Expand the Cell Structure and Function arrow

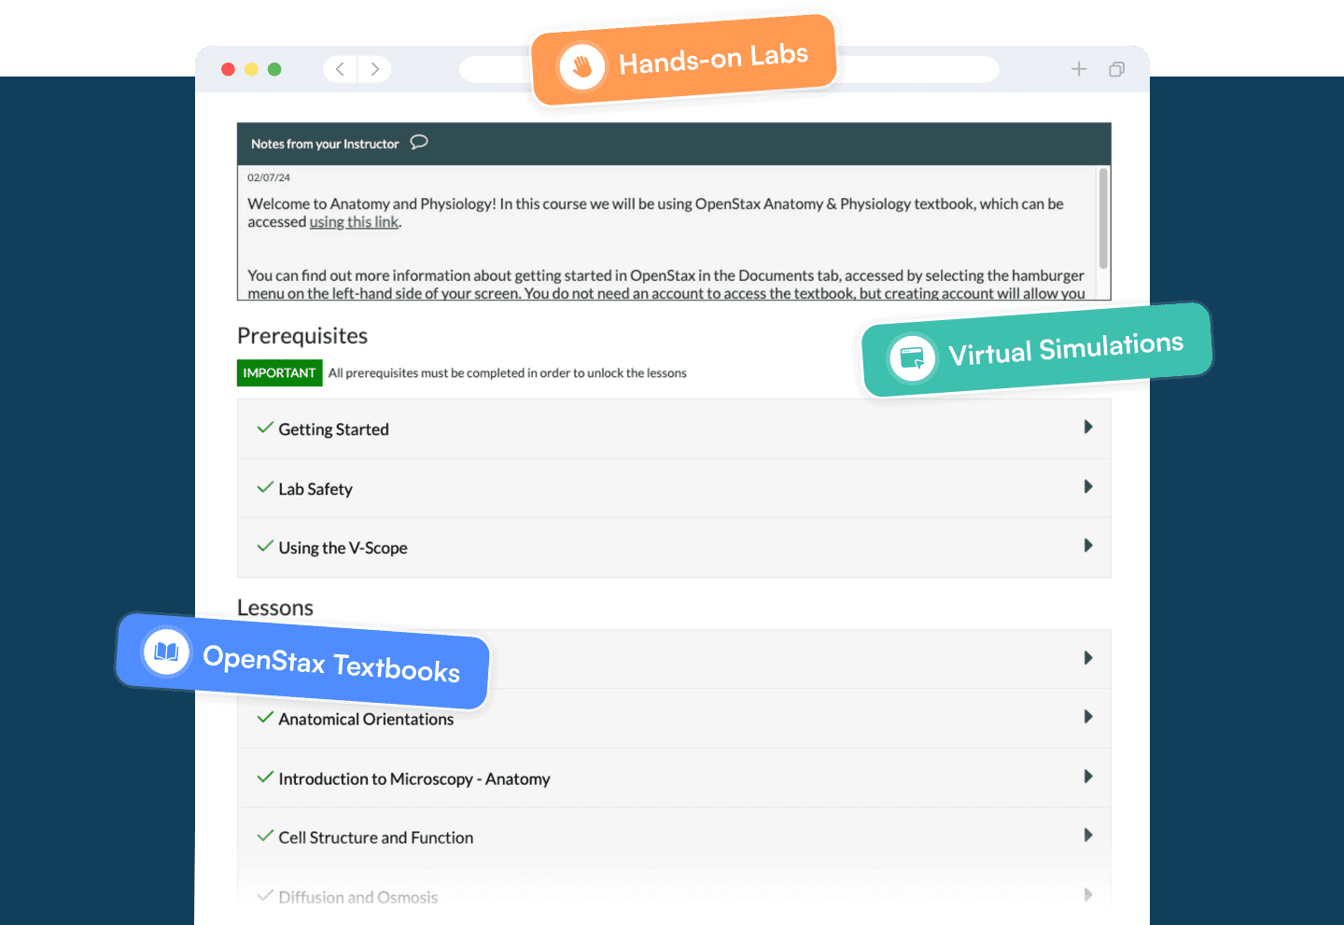coord(1087,835)
